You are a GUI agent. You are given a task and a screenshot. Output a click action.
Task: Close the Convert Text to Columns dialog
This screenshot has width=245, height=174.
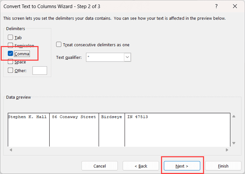coord(235,6)
